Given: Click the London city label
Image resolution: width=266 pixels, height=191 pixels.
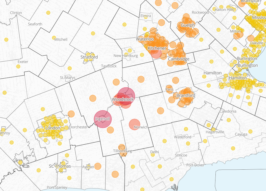Looking at the screenshot, I should (x=53, y=128).
